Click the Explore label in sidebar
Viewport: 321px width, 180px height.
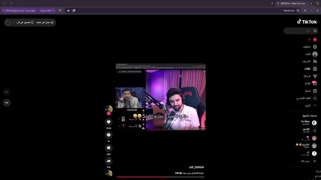(x=306, y=47)
